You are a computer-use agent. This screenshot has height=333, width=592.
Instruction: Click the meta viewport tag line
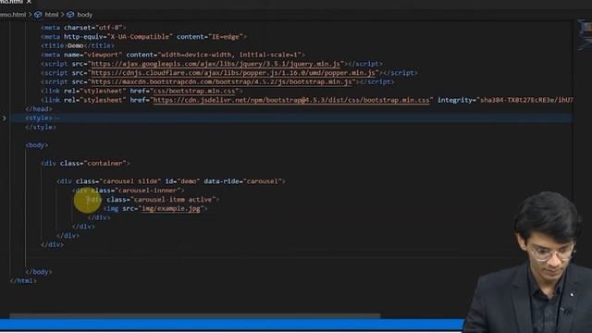[x=173, y=55]
